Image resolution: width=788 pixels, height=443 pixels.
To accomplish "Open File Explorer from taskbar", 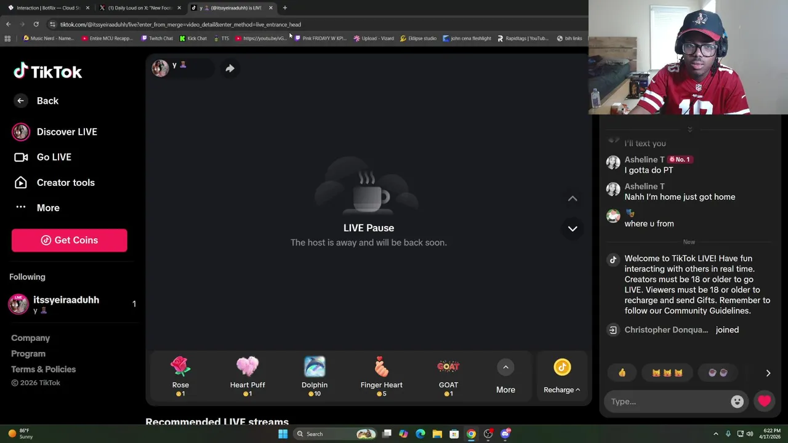I will tap(437, 434).
